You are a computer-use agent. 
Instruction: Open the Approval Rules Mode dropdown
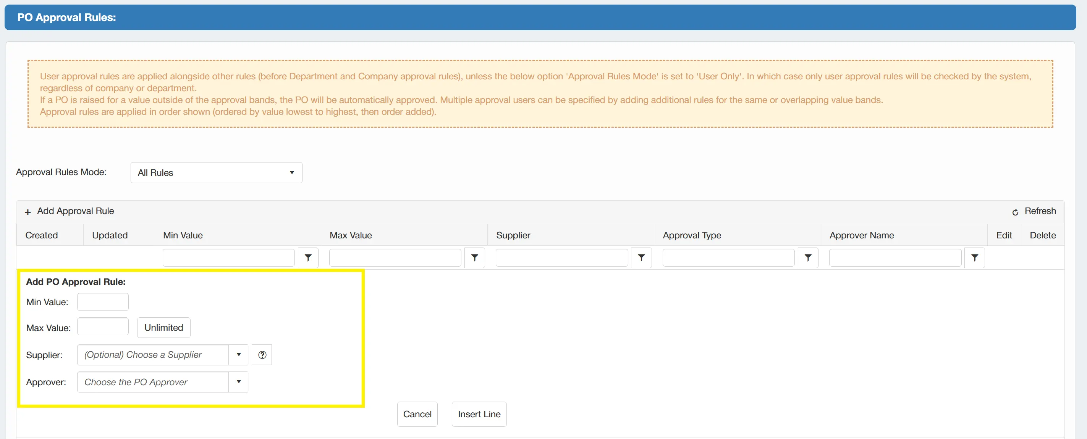coord(217,173)
